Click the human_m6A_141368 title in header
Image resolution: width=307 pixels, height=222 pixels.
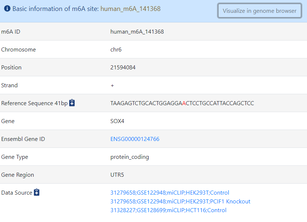click(x=130, y=9)
